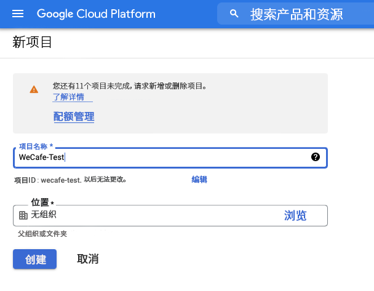Image resolution: width=374 pixels, height=291 pixels.
Task: Open the hamburger navigation menu
Action: [x=18, y=14]
